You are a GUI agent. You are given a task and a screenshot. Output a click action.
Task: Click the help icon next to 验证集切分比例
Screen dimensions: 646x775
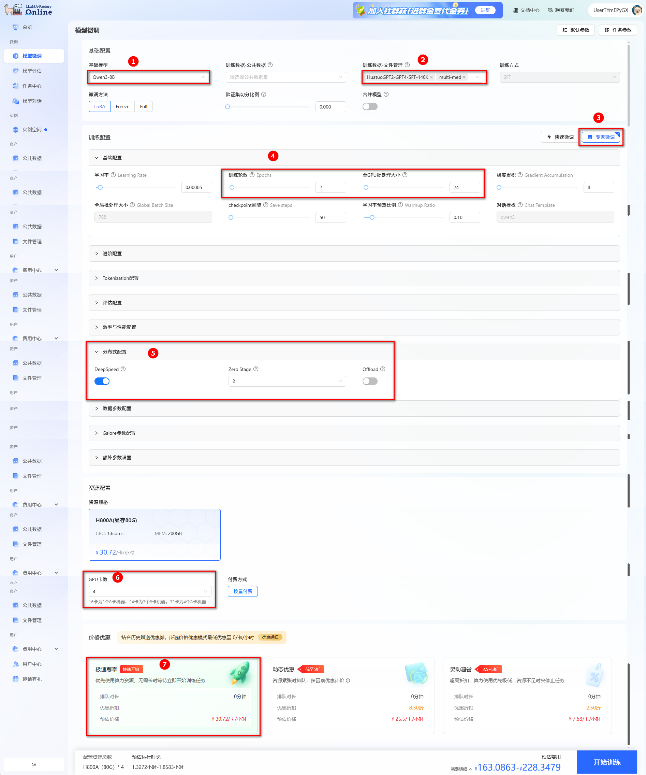click(x=264, y=95)
